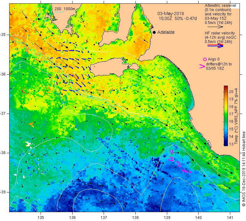This screenshot has height=221, width=246.
Task: Click the '0.5m/s (1kt 24h)' text under altimetric legend
Action: [x=218, y=23]
